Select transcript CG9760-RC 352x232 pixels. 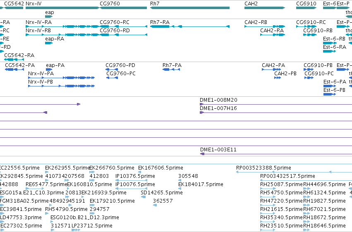(124, 26)
